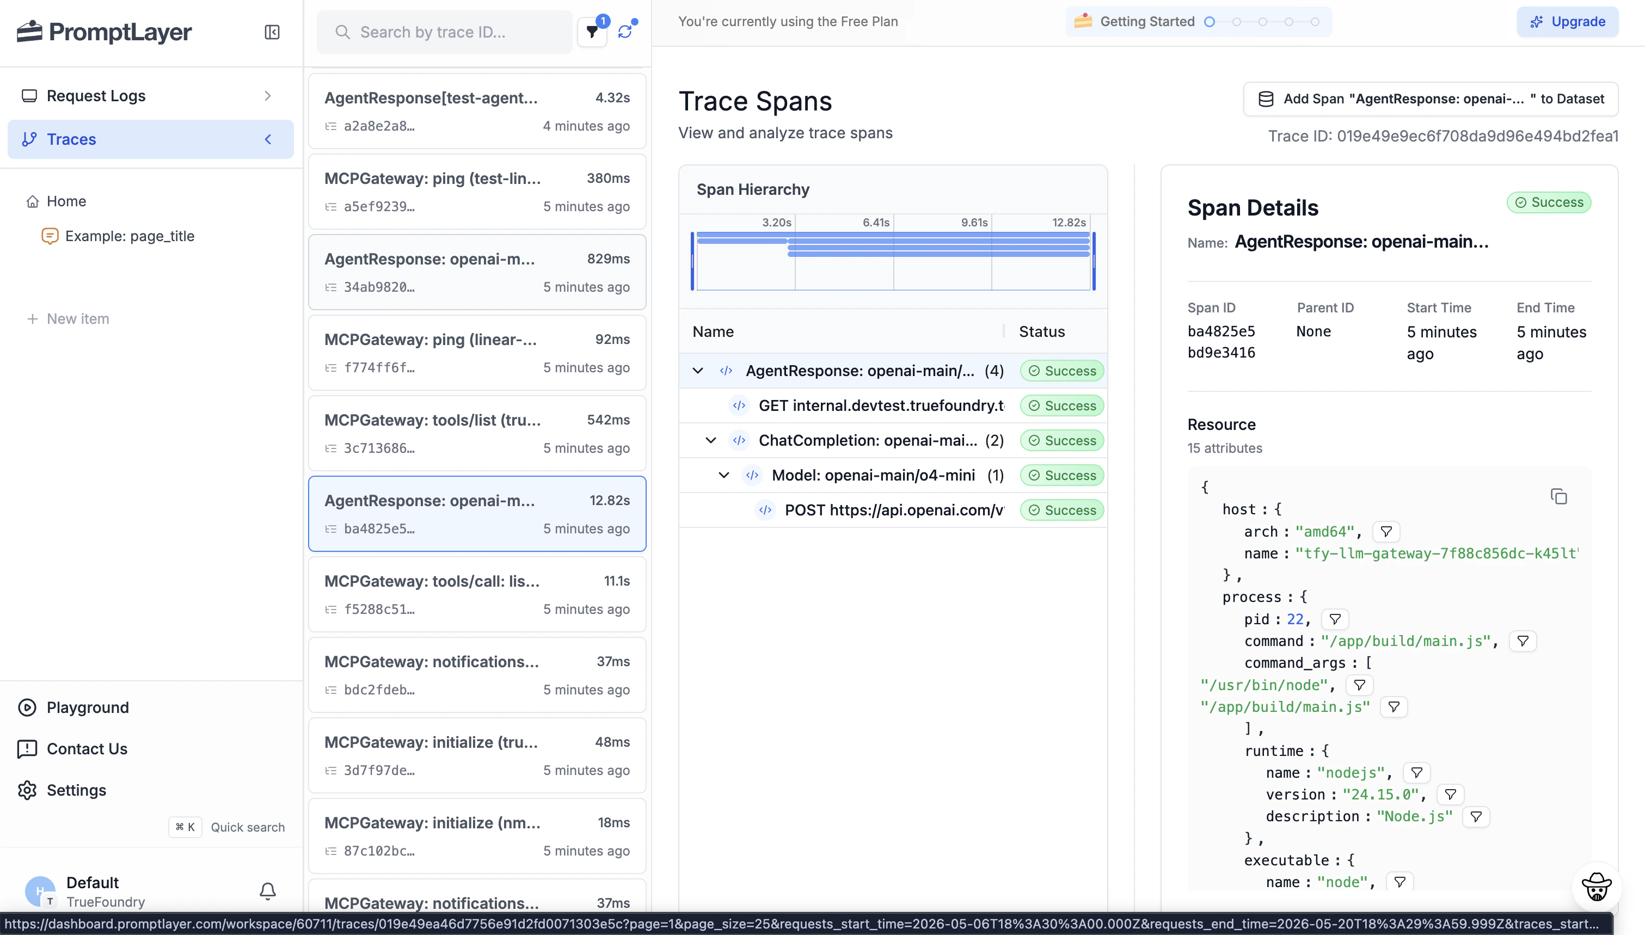Filter by executable name "node"
The image size is (1645, 935).
1400,882
